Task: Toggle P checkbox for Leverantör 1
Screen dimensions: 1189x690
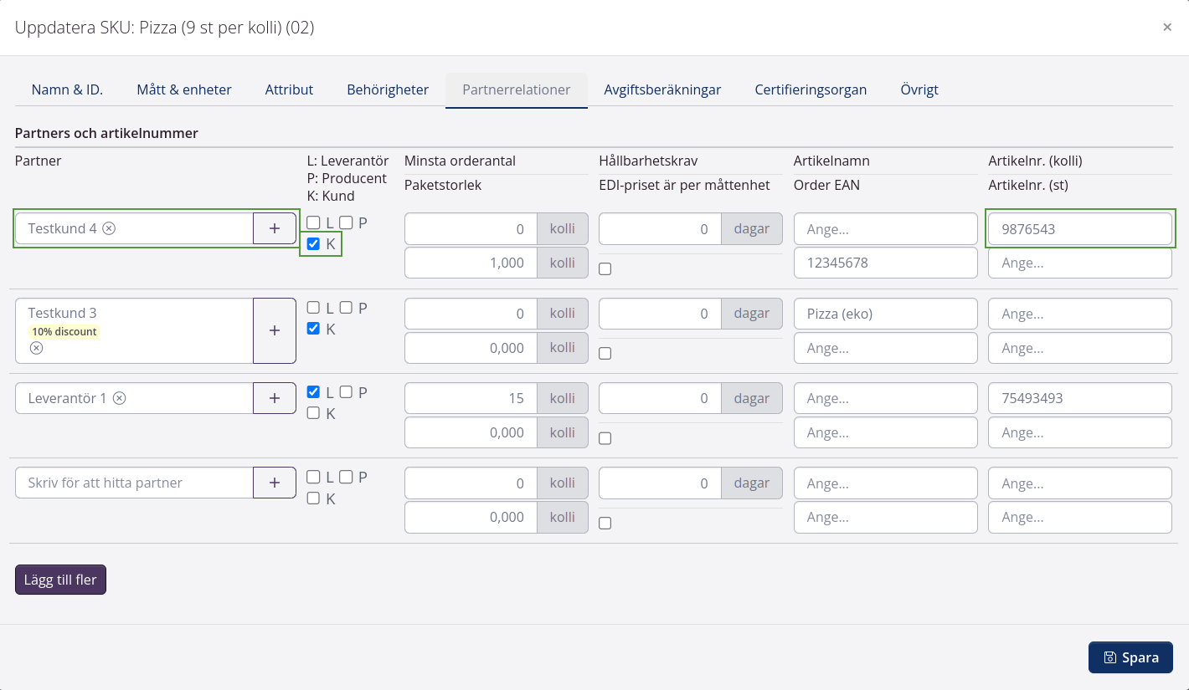Action: pyautogui.click(x=346, y=391)
